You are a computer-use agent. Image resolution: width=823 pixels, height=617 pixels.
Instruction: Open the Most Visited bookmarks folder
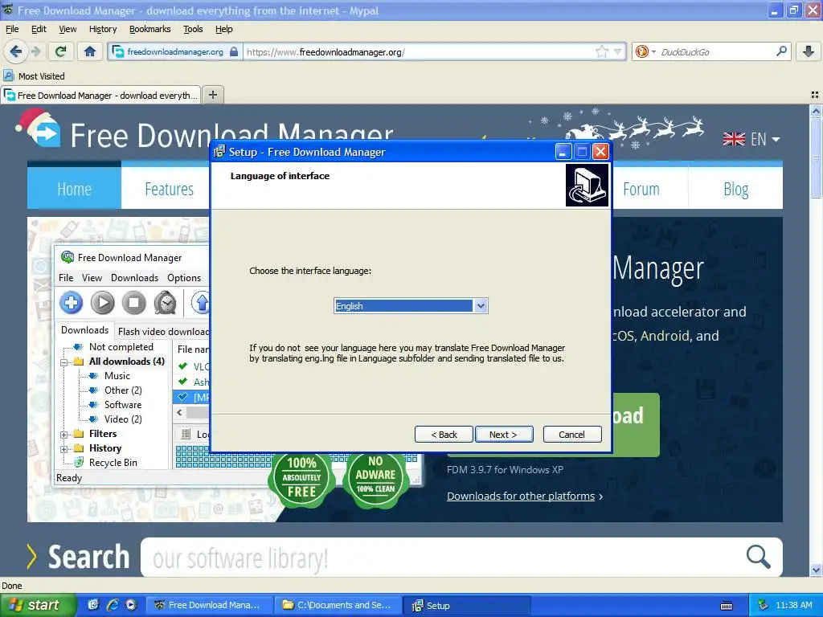coord(34,76)
